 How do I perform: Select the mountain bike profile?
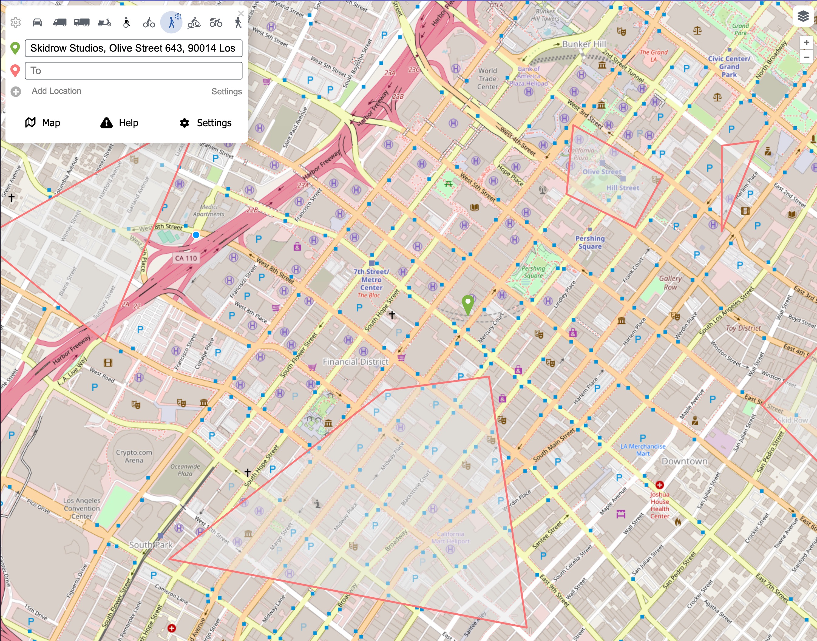pyautogui.click(x=194, y=22)
